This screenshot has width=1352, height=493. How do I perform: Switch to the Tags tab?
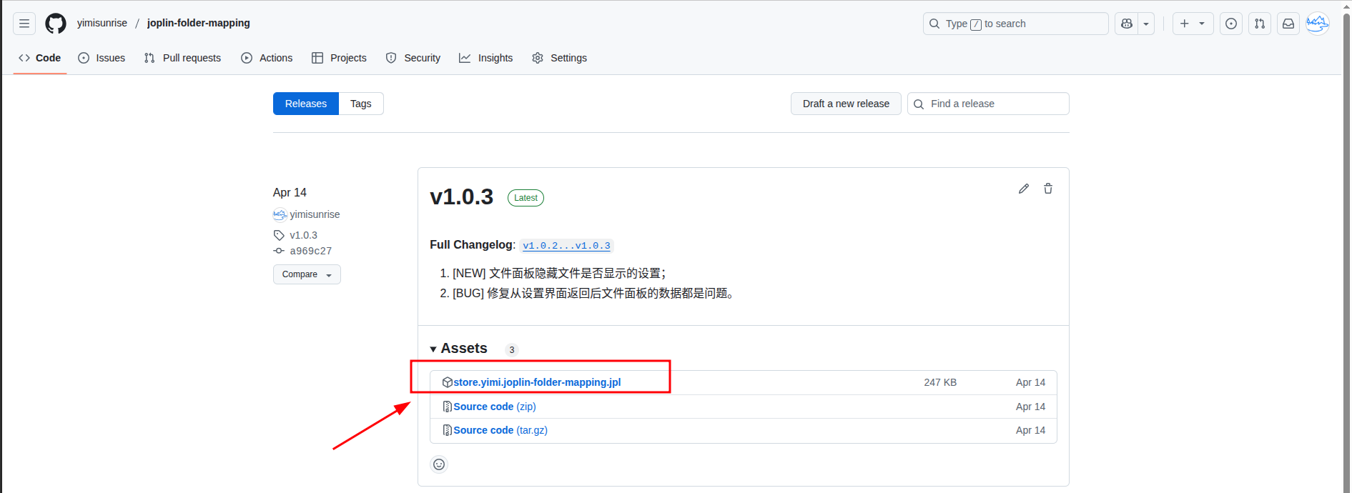tap(361, 104)
